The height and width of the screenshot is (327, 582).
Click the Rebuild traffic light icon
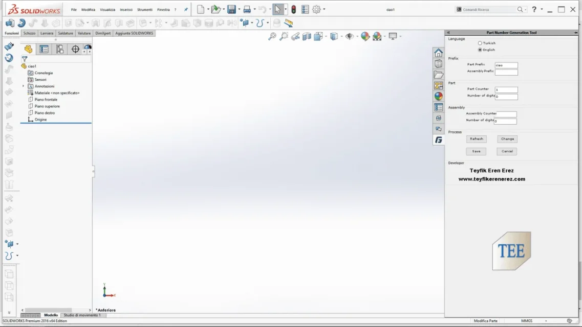(x=294, y=10)
